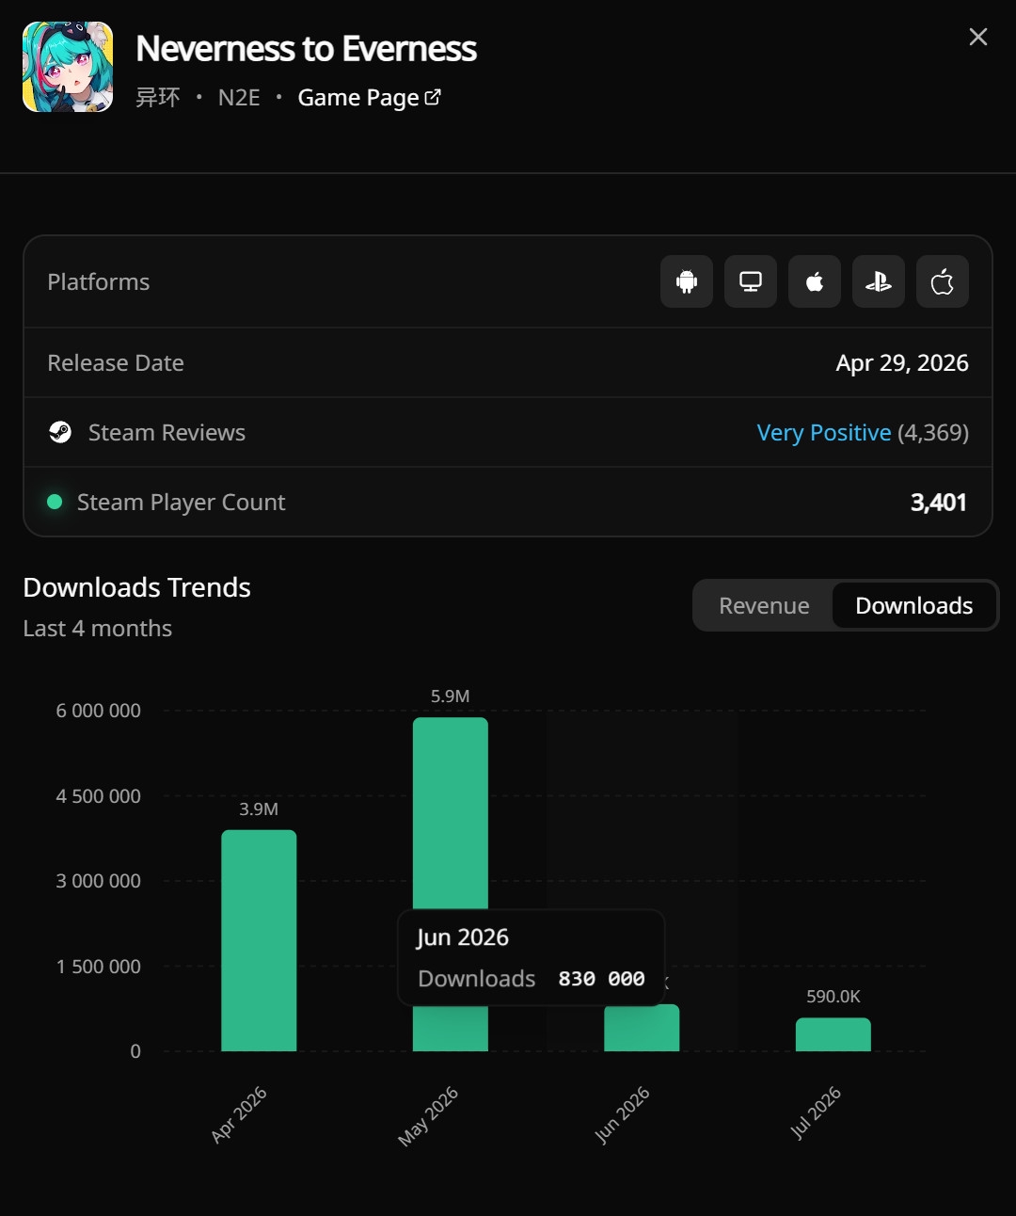Image resolution: width=1016 pixels, height=1216 pixels.
Task: Click the N2E abbreviation text
Action: point(239,98)
